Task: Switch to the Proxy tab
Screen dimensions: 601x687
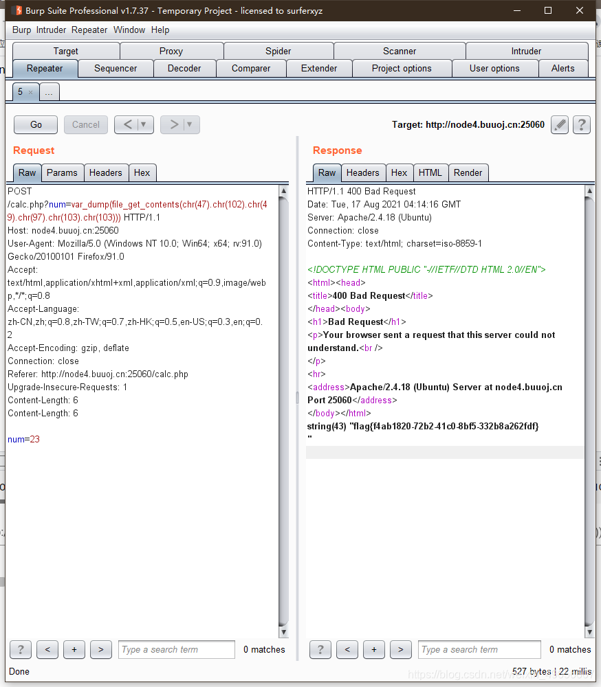Action: [171, 51]
